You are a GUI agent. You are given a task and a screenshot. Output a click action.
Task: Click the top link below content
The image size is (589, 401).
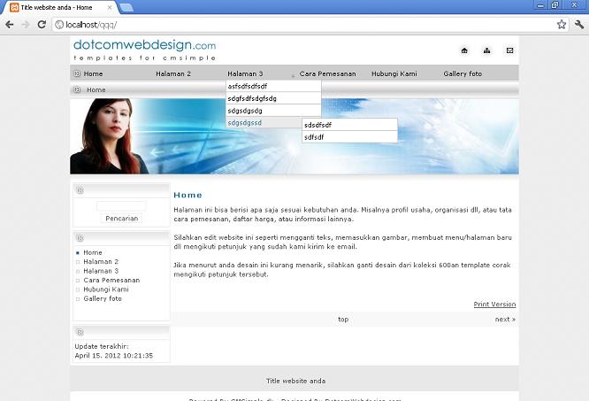[343, 319]
